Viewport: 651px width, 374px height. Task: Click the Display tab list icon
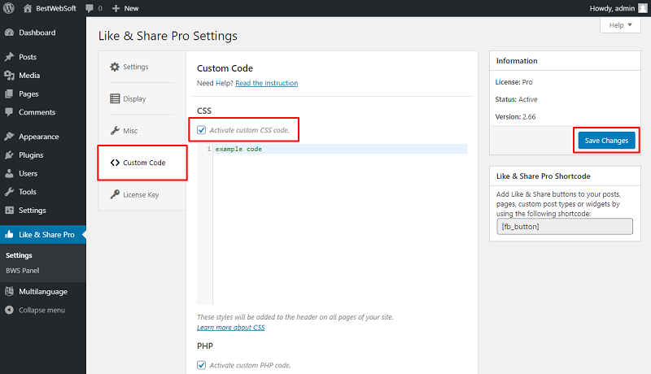115,98
